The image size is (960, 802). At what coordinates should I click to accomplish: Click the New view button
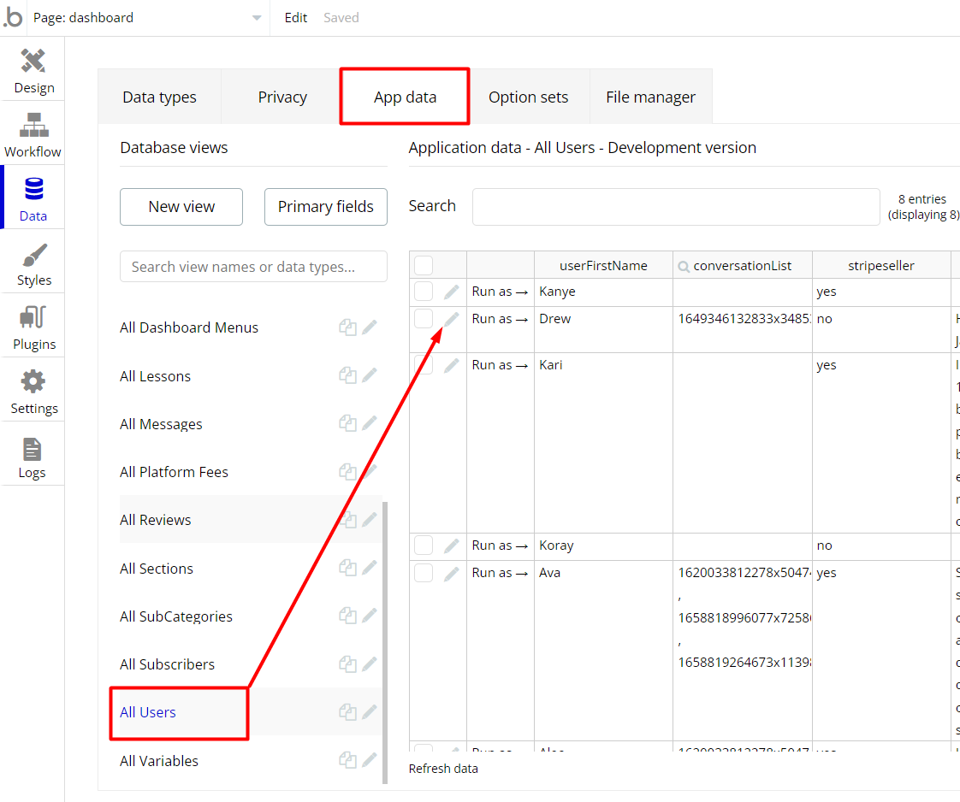coord(181,207)
